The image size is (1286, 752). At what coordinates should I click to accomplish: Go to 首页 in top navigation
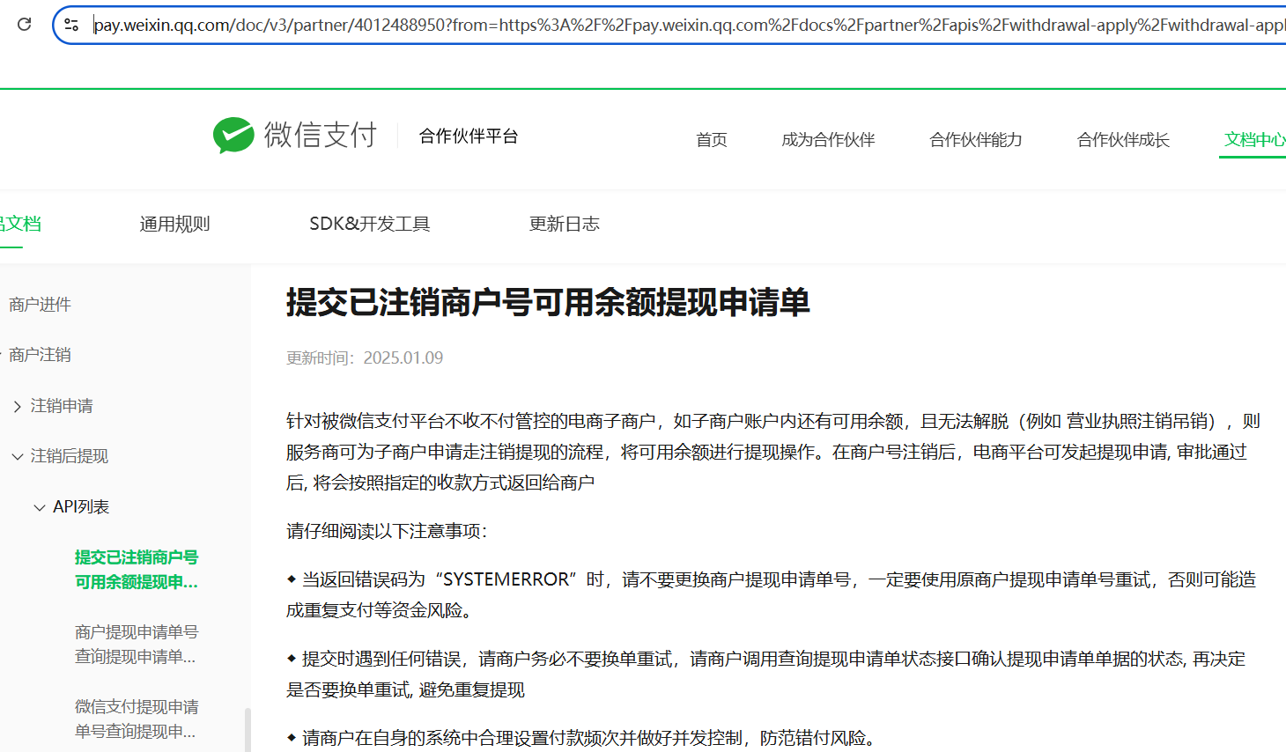tap(711, 140)
